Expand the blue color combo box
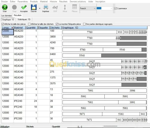 point(104,8)
